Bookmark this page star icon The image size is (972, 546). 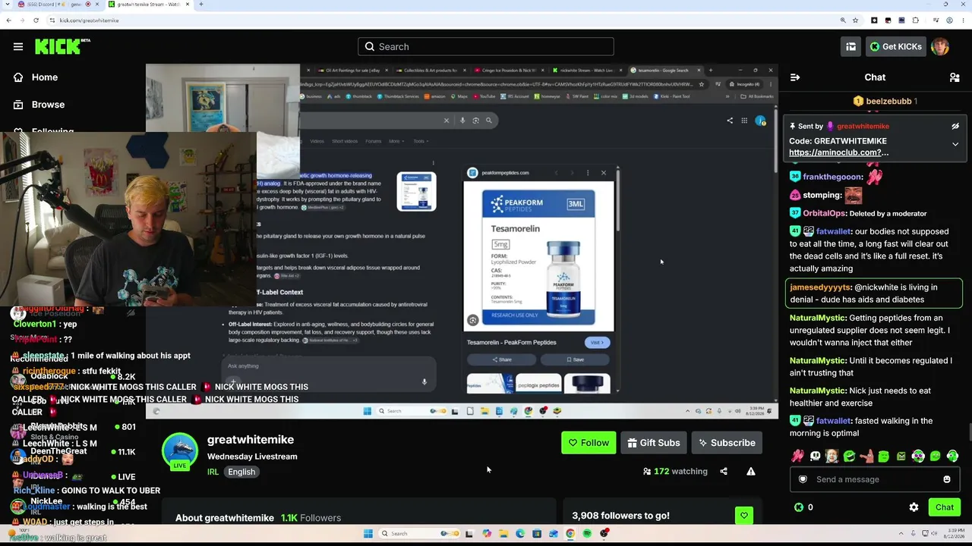(x=855, y=20)
